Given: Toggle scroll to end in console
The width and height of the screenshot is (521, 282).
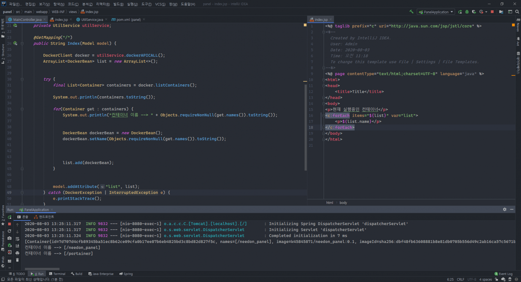Looking at the screenshot, I should [18, 246].
